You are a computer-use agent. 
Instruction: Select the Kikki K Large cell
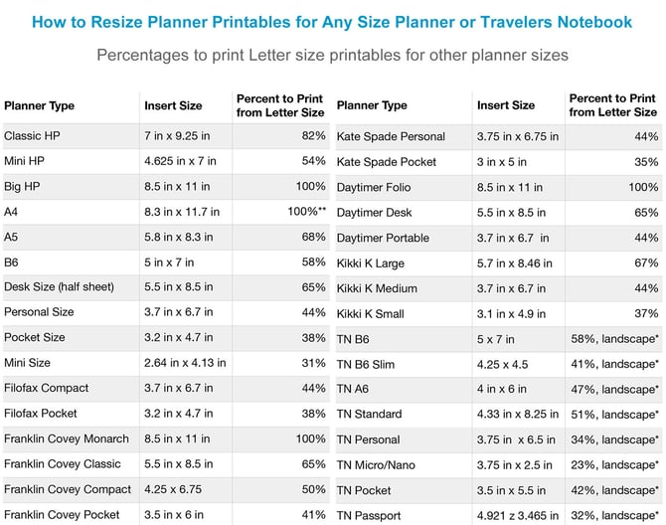370,262
